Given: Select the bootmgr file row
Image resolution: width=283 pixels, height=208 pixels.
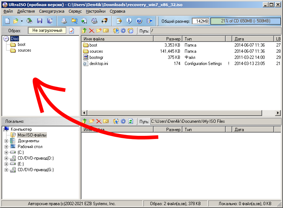Looking at the screenshot, I should [x=181, y=57].
